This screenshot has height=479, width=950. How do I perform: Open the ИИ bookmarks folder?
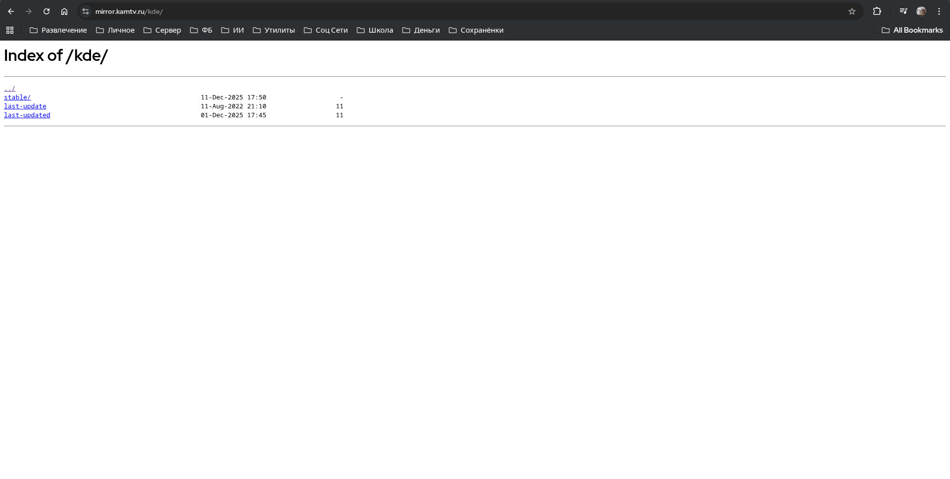[x=233, y=30]
